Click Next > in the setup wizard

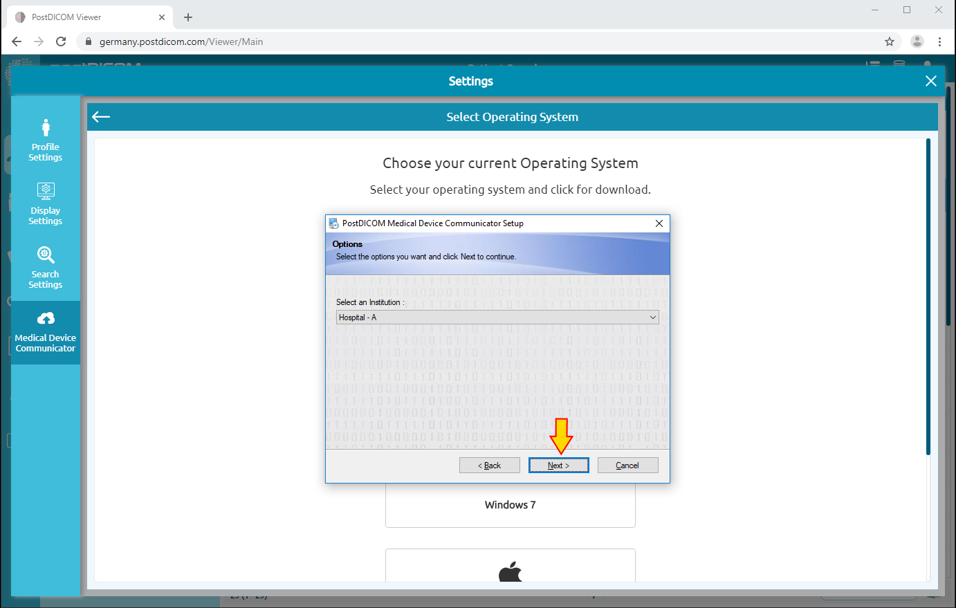[x=558, y=466]
